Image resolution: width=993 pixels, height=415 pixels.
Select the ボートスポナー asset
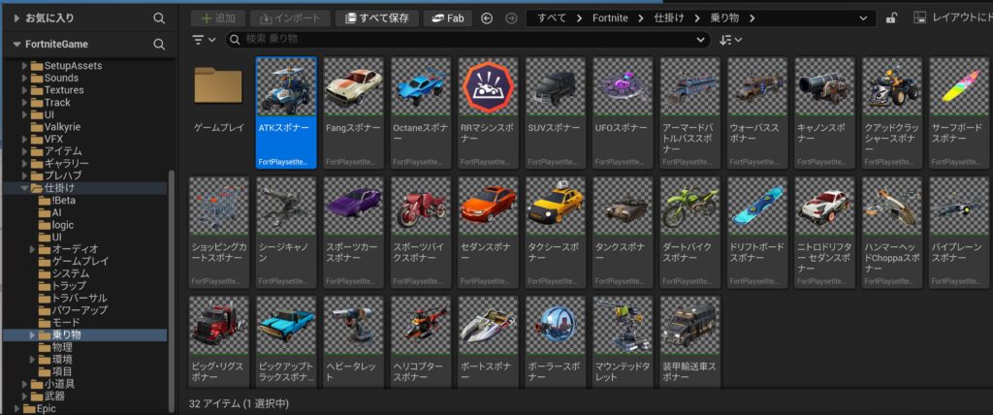tap(489, 342)
